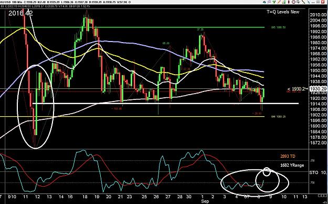Click the green bar chart toolbar icon
This screenshot has width=328, height=204.
point(284,2)
